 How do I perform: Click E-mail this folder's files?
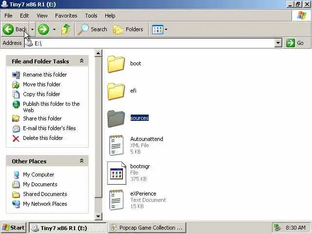(x=49, y=128)
